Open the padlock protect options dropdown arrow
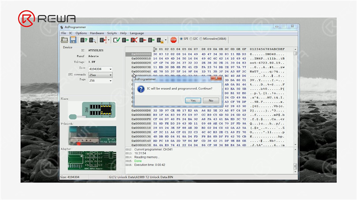357x200 pixels. click(x=166, y=40)
